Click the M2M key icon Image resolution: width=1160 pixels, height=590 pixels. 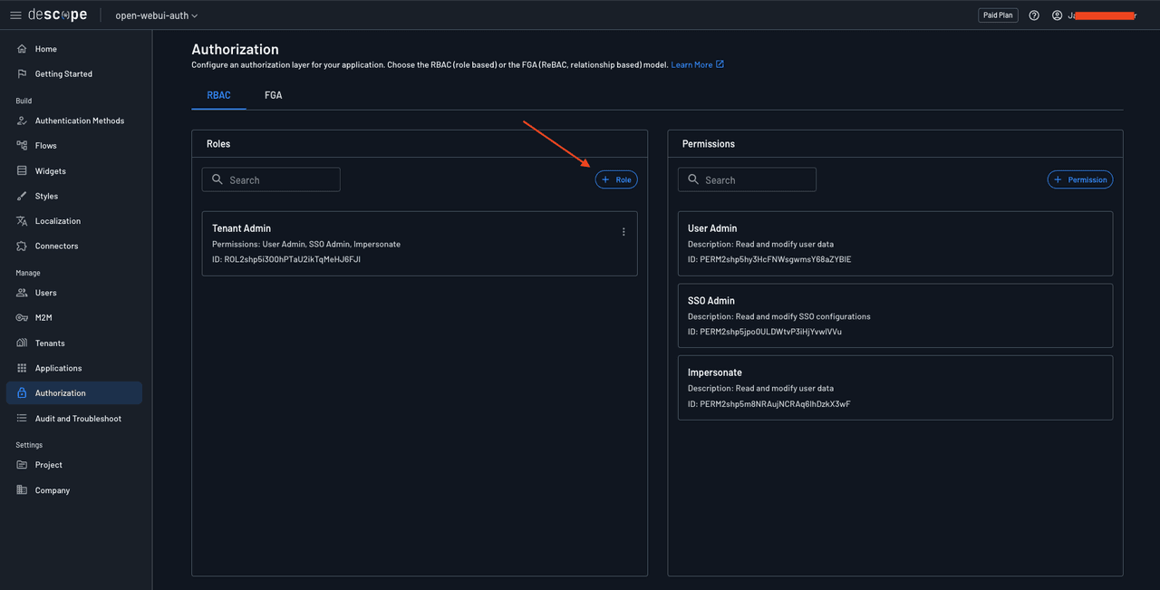coord(22,318)
